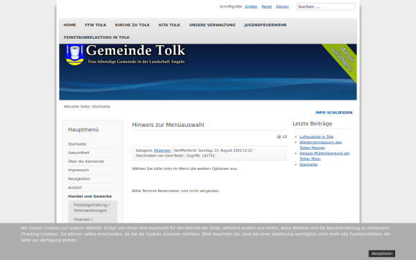
Task: Click the Hinweis zur Menüauswahl heading
Action: (x=168, y=125)
